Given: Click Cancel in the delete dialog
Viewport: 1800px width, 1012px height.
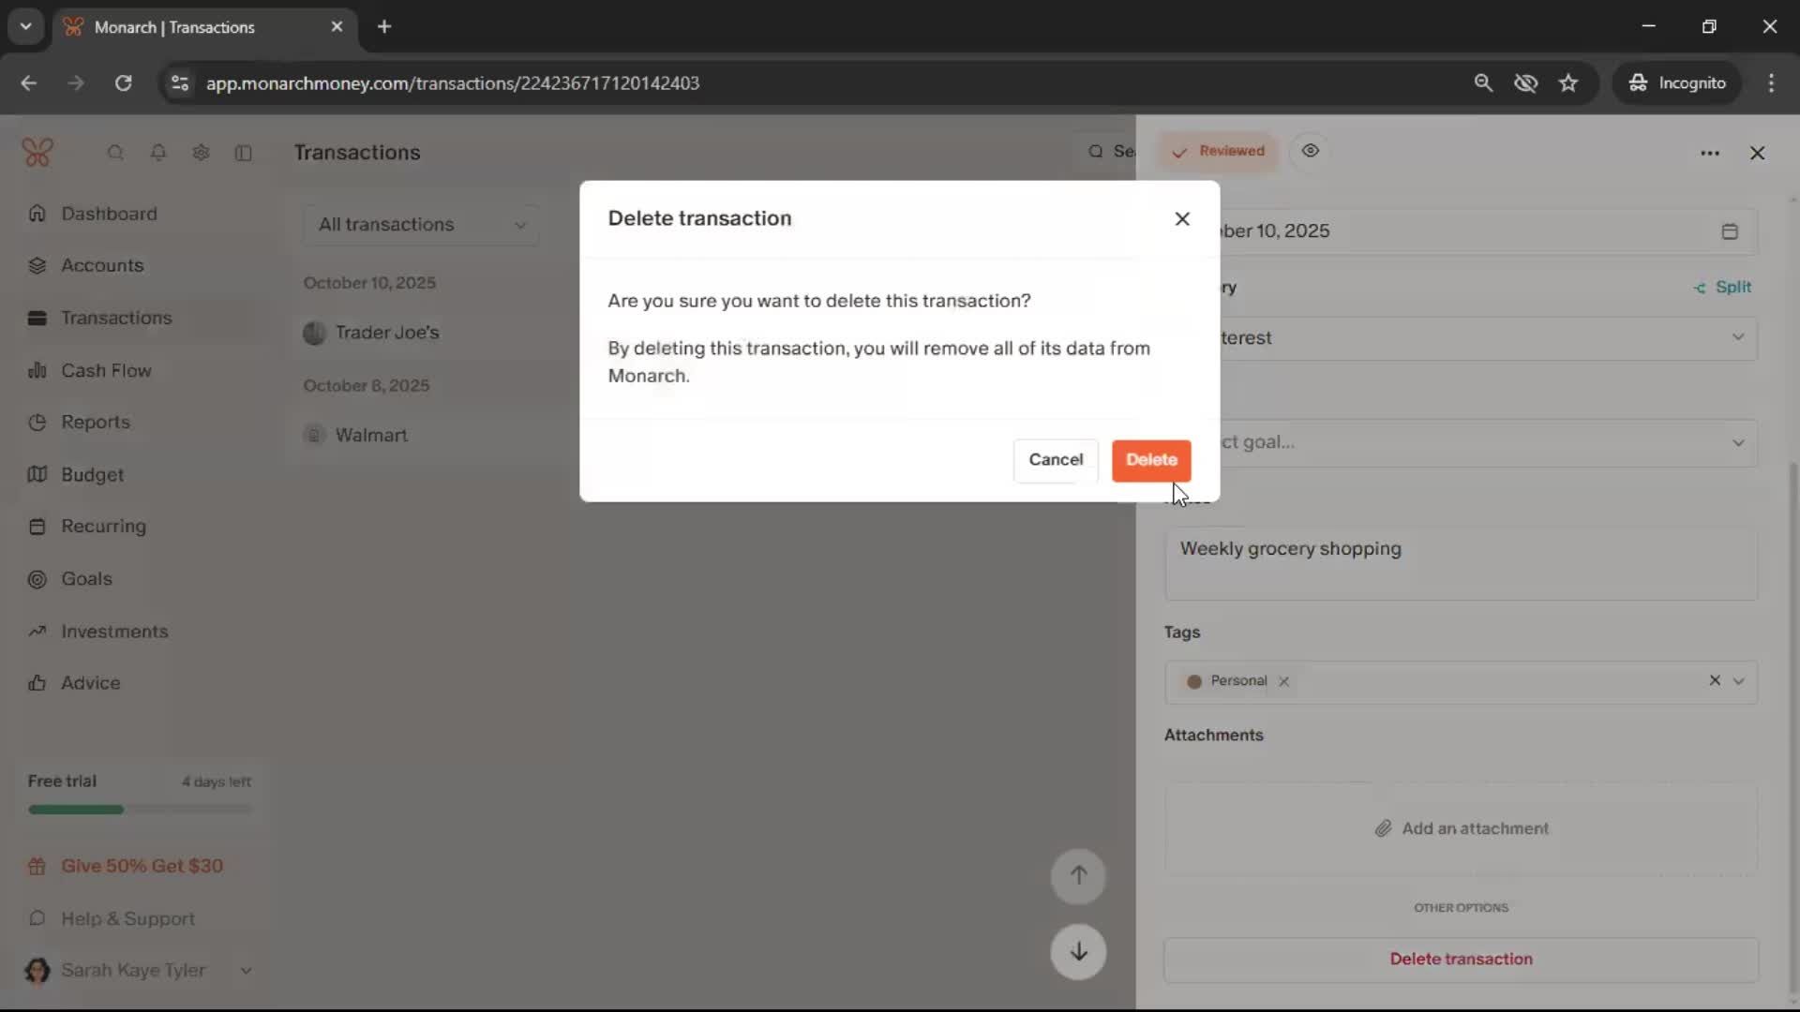Looking at the screenshot, I should [1056, 460].
